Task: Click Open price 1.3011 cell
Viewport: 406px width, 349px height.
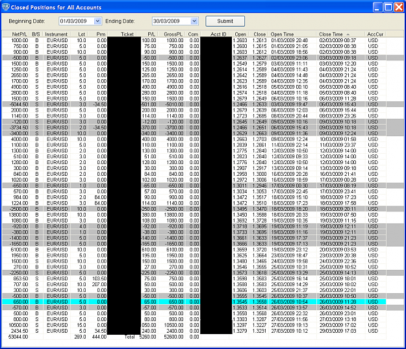Action: [240, 186]
